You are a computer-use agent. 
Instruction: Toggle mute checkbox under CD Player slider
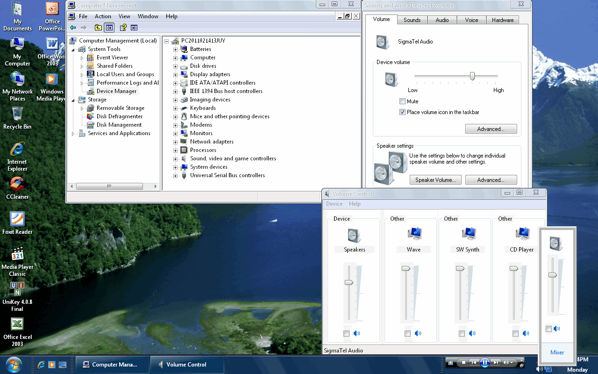(x=516, y=333)
